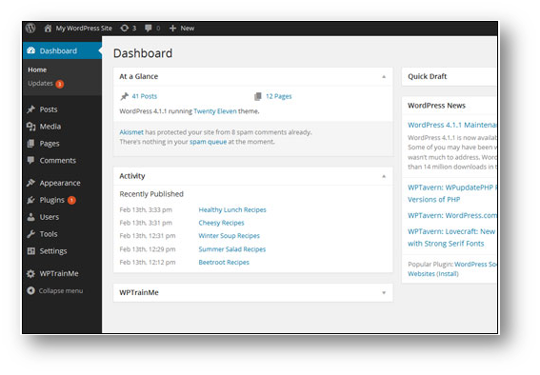Open Summer Salad Recipes post

[x=232, y=249]
